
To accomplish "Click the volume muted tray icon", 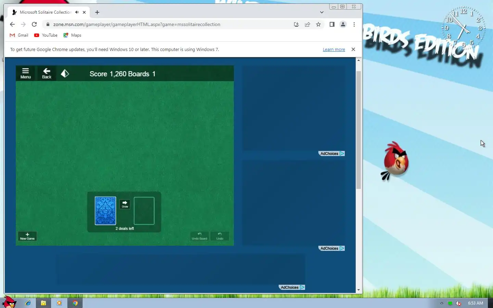I will pos(458,303).
